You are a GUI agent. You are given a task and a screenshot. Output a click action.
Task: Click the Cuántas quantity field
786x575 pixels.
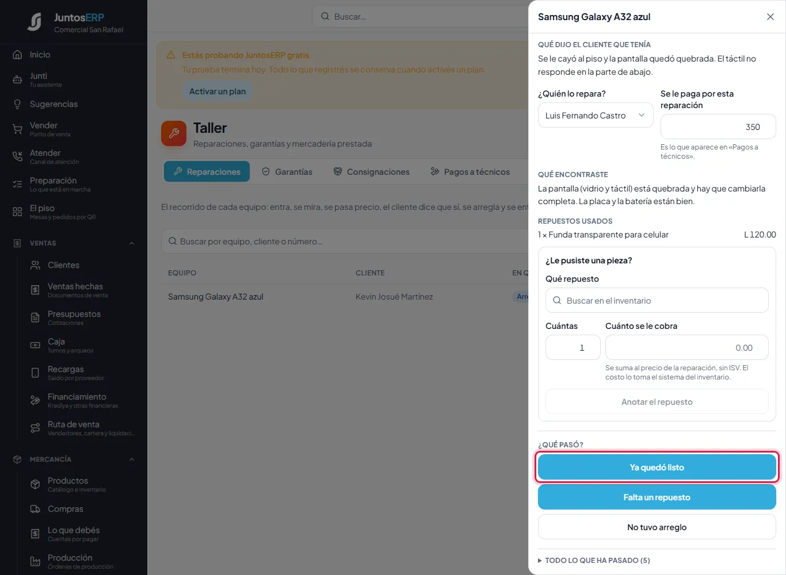pyautogui.click(x=573, y=347)
